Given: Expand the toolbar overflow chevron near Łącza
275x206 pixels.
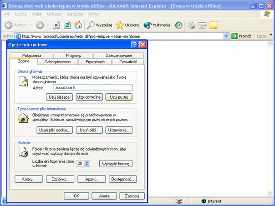Looking at the screenshot, I should (271, 35).
